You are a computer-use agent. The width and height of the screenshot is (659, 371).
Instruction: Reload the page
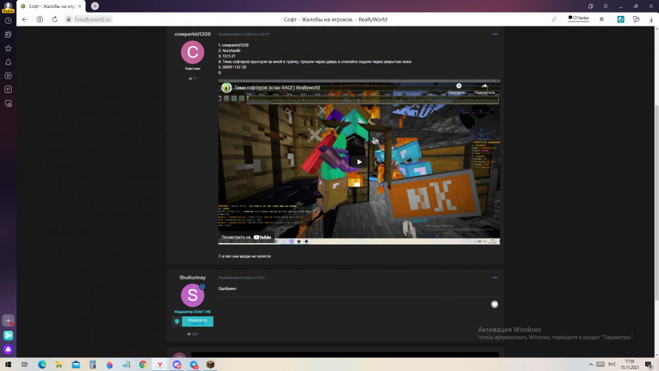[x=55, y=19]
